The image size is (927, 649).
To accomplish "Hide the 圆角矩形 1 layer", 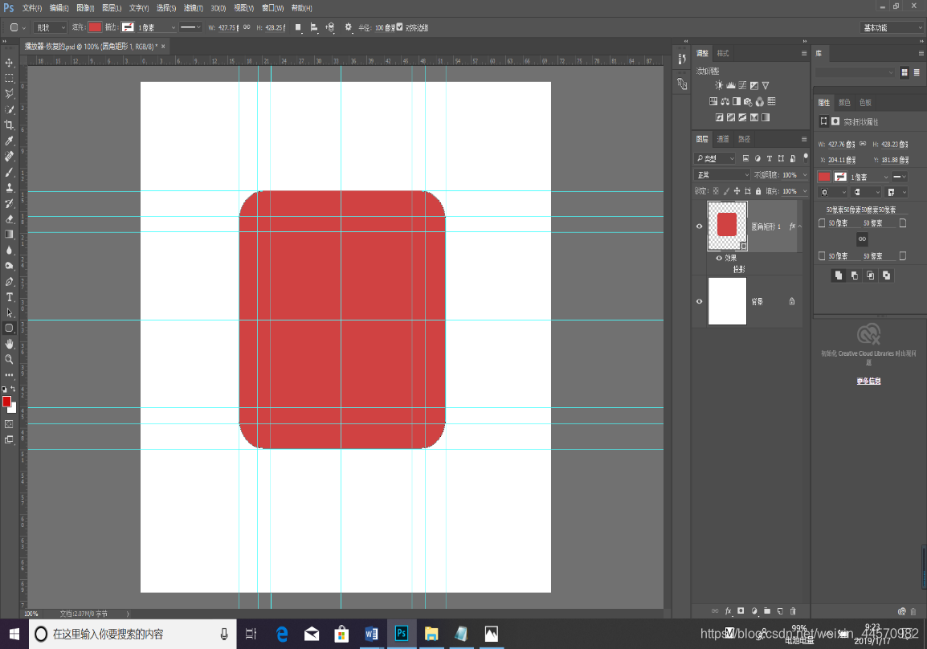I will click(x=699, y=227).
